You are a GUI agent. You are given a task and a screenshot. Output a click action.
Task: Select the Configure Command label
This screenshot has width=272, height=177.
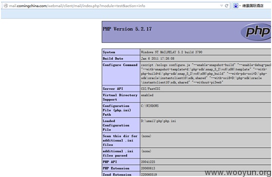[120, 65]
